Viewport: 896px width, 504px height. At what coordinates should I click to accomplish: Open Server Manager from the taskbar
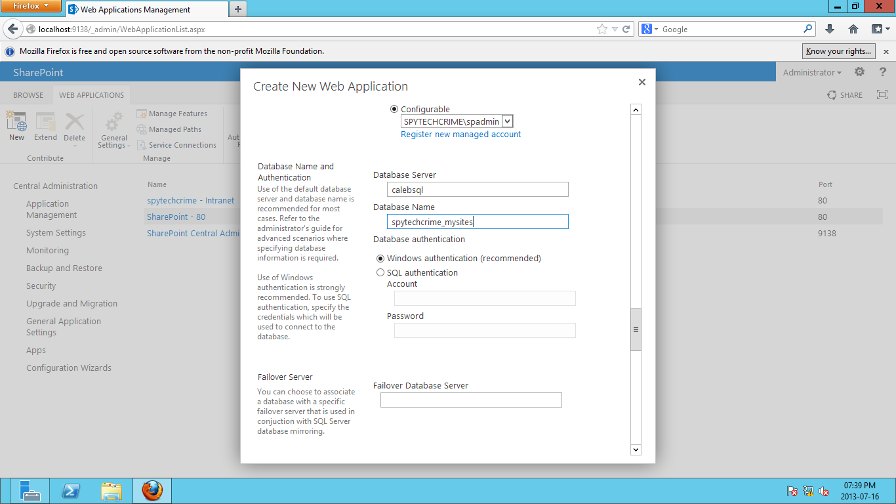30,491
